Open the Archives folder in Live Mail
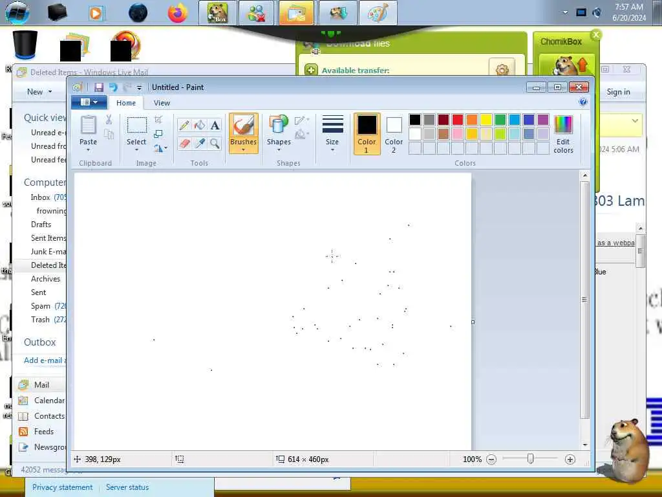Screen dimensions: 662x497 coord(46,279)
